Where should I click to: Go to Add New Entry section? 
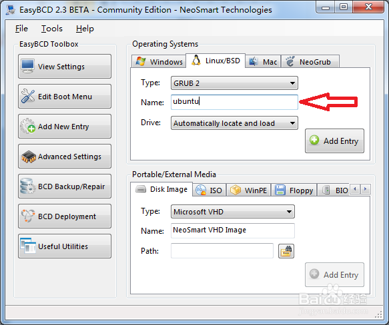tap(65, 127)
